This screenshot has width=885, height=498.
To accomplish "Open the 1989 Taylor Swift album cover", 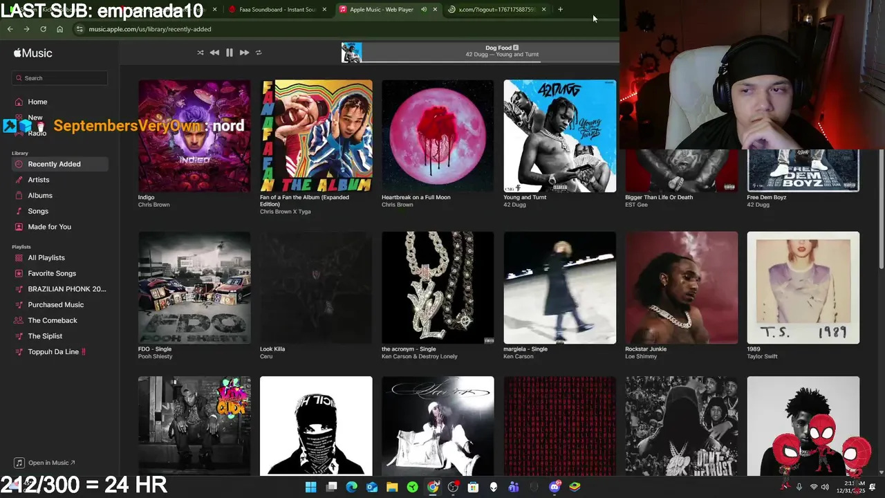I will [803, 287].
